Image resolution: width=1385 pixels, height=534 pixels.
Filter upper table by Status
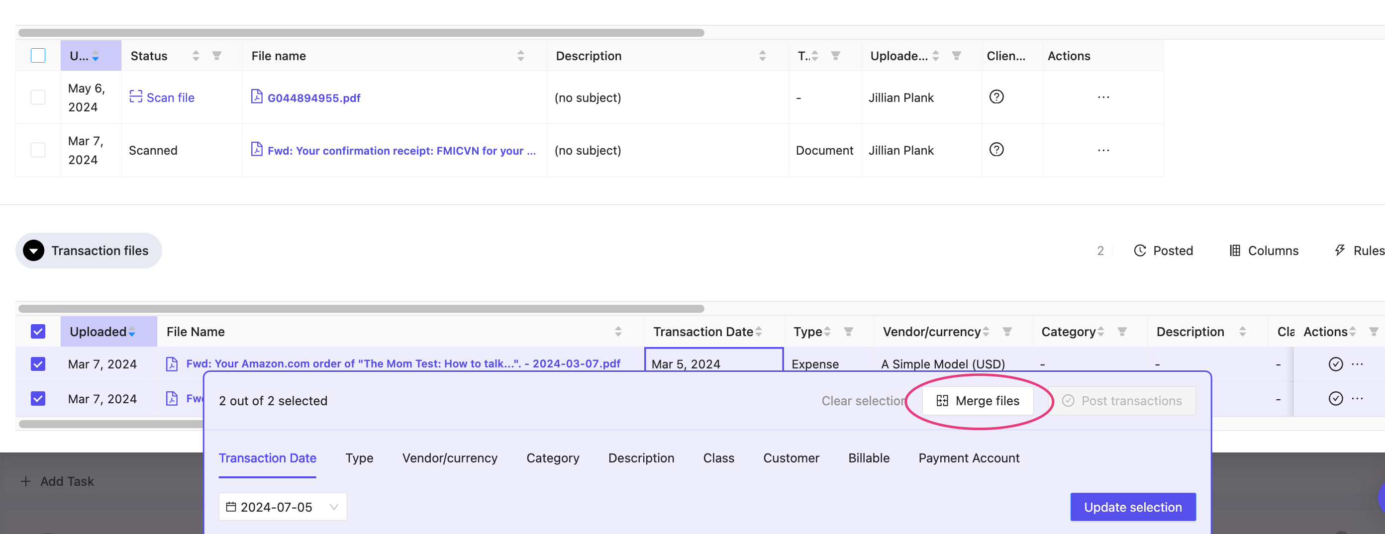(x=217, y=55)
